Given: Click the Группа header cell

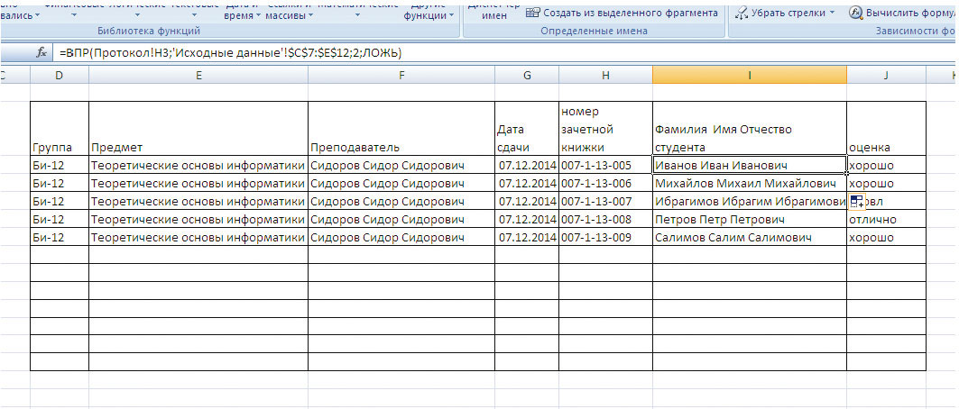Looking at the screenshot, I should pos(60,128).
